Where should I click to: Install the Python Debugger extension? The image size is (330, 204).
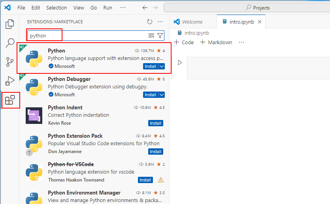(x=151, y=95)
